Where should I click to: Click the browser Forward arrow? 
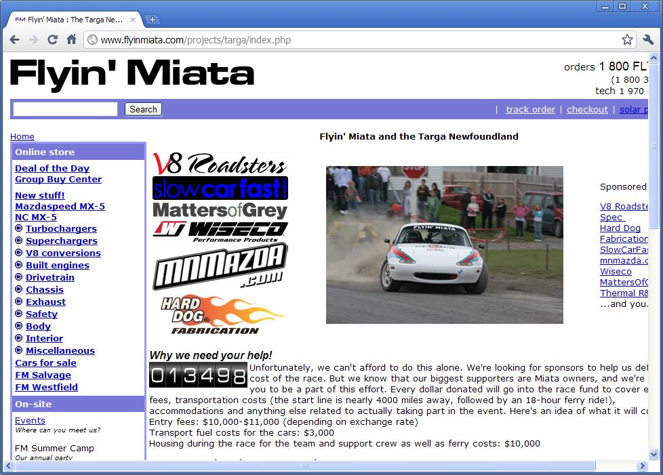[33, 40]
